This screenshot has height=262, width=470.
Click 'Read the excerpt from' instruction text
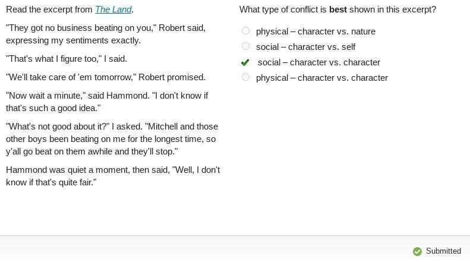[x=49, y=10]
